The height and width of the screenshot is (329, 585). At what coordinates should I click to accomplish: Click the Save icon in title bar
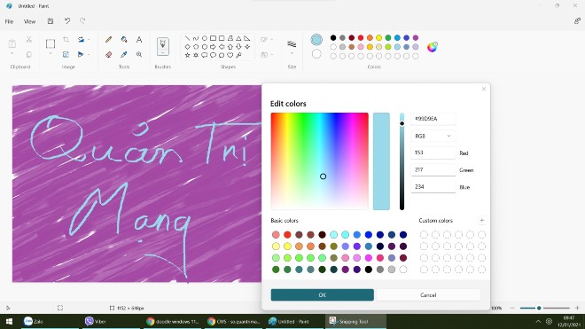coord(51,21)
